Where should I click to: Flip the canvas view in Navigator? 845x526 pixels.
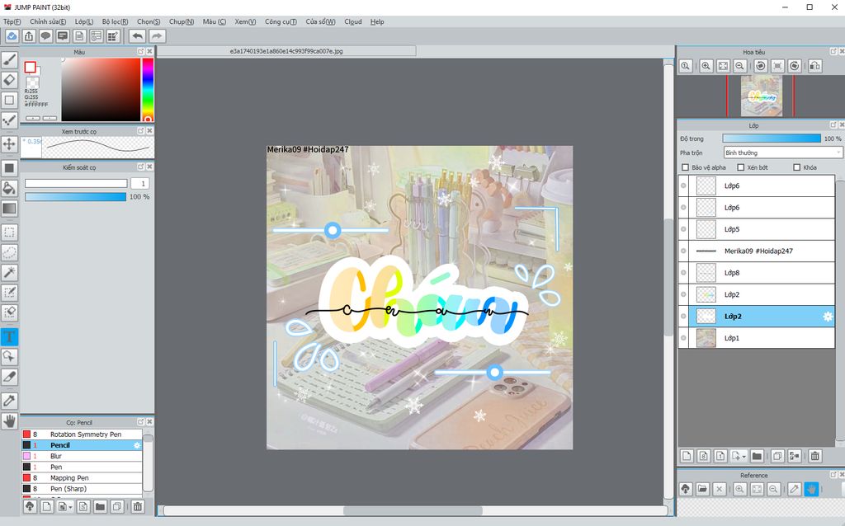(x=814, y=66)
